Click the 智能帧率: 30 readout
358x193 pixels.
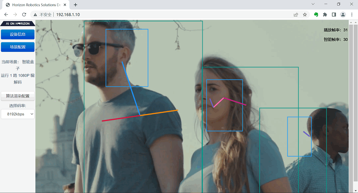pyautogui.click(x=336, y=40)
